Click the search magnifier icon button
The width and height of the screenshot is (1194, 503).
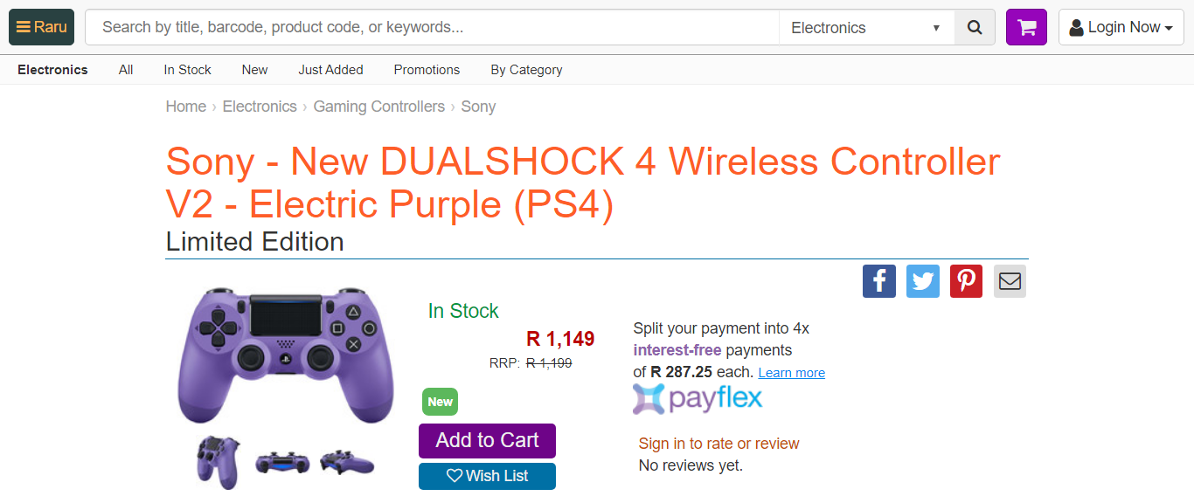click(x=975, y=28)
